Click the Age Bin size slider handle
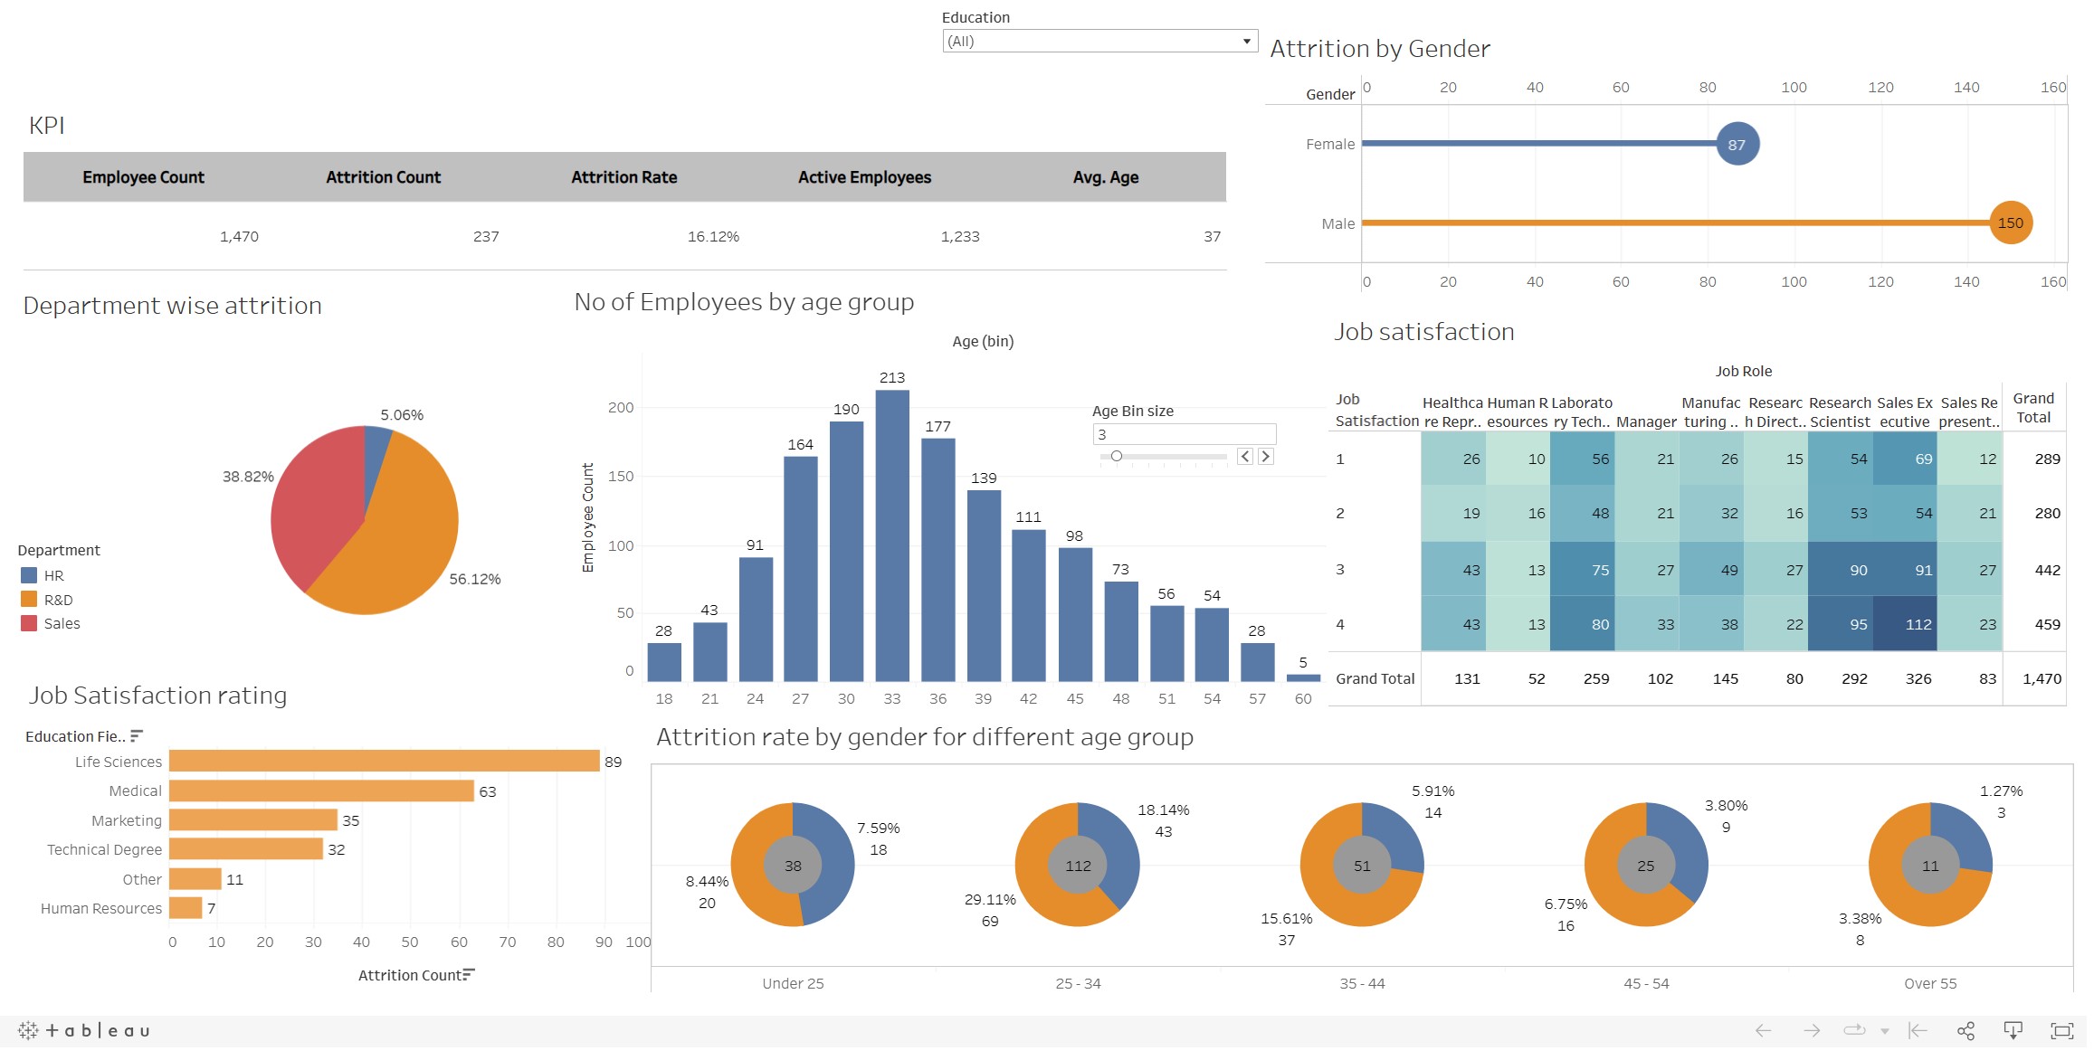The height and width of the screenshot is (1051, 2094). point(1117,457)
